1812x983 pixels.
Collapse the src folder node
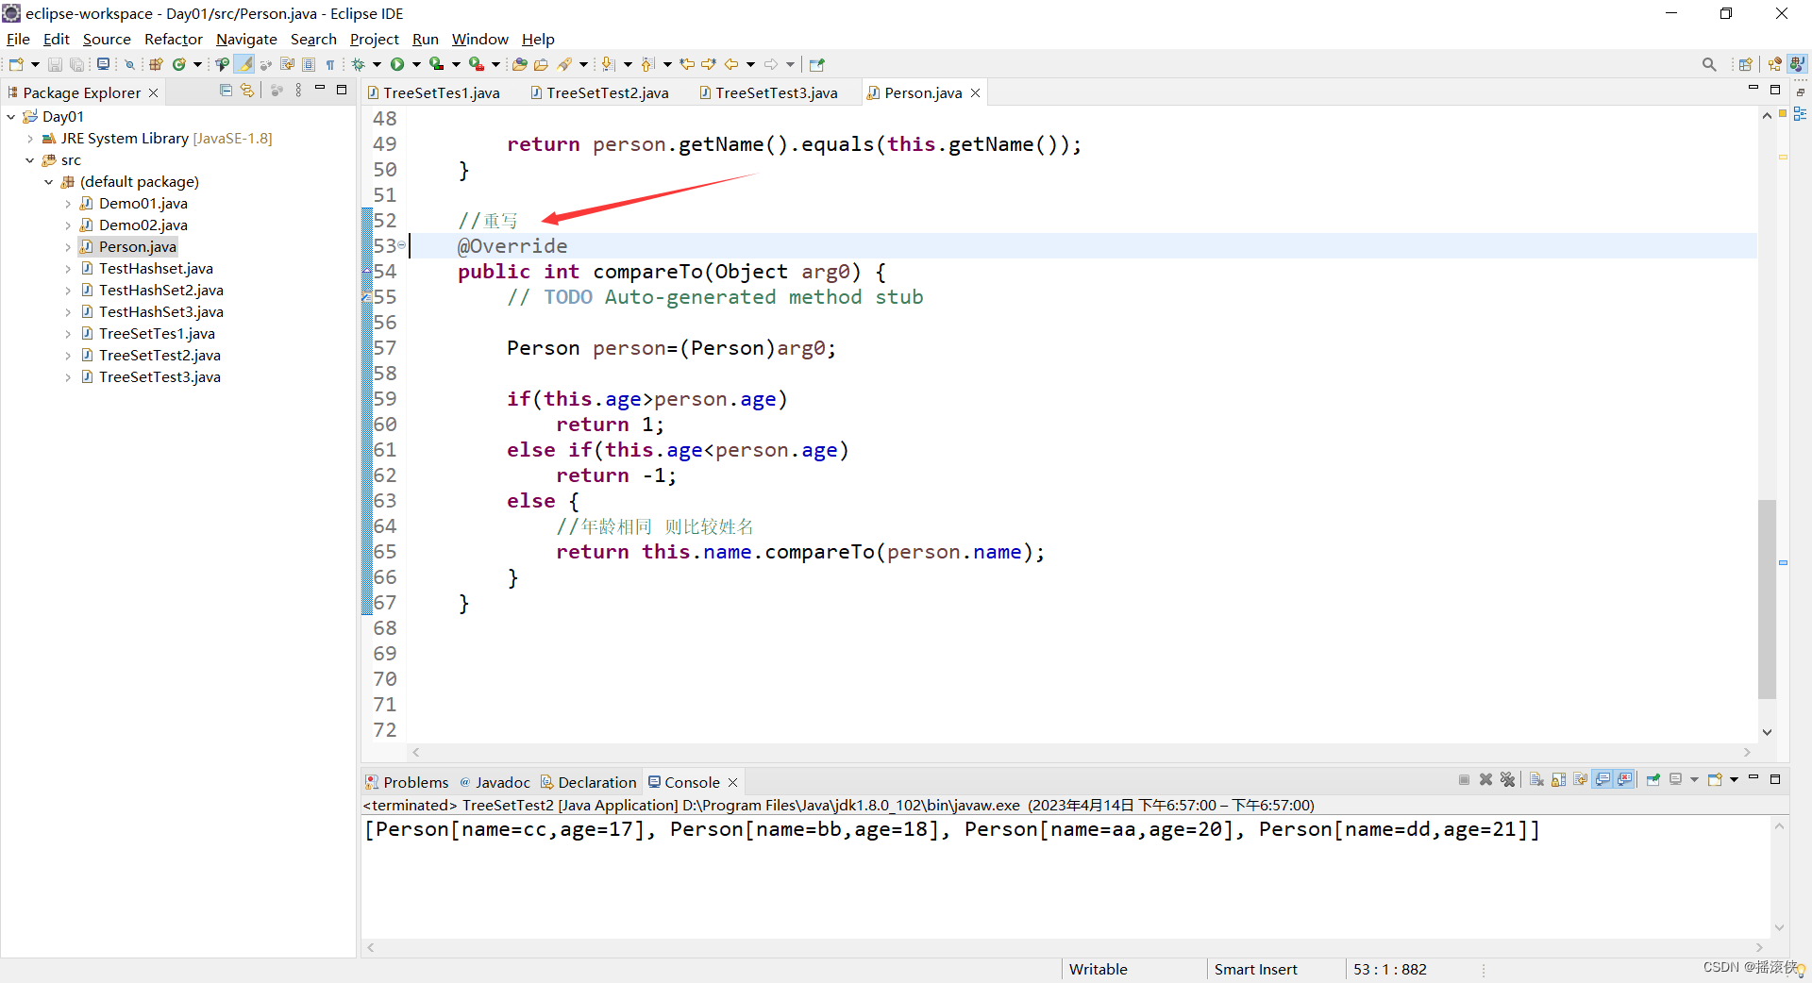click(30, 160)
